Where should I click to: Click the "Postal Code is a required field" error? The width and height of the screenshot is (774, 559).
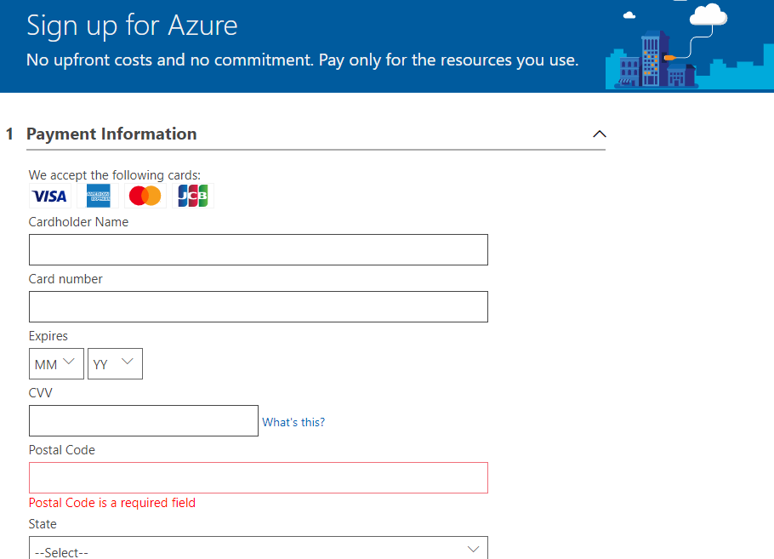pos(112,503)
